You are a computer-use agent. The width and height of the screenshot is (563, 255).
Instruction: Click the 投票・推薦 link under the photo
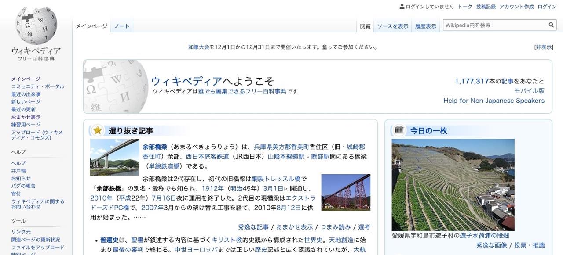point(530,245)
